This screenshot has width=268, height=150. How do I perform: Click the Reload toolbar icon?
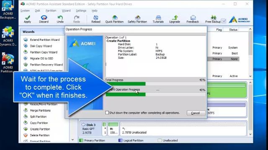[96, 17]
